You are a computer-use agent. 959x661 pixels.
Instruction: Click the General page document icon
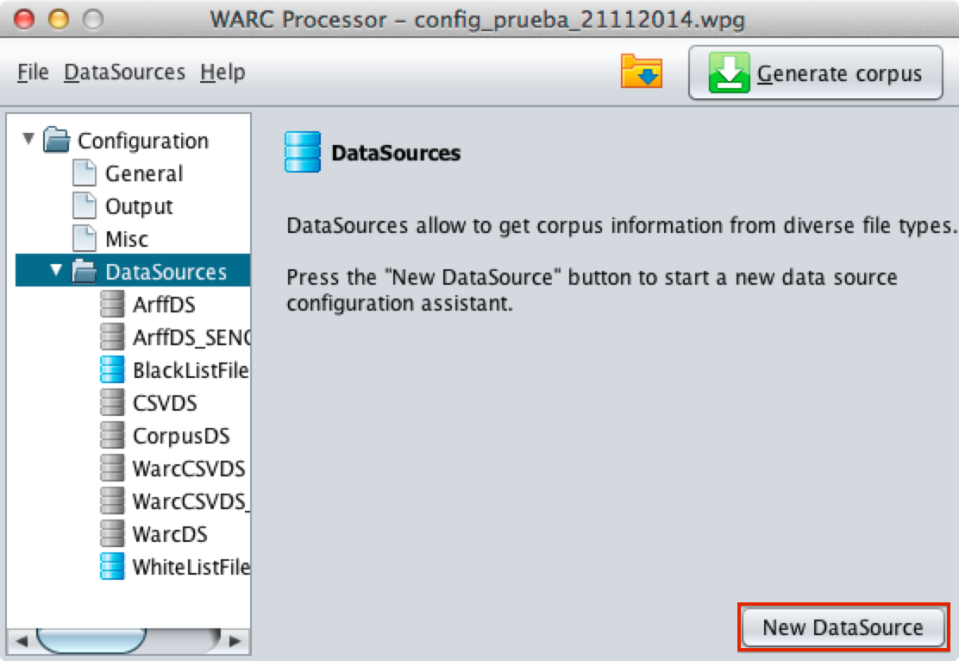(x=85, y=173)
